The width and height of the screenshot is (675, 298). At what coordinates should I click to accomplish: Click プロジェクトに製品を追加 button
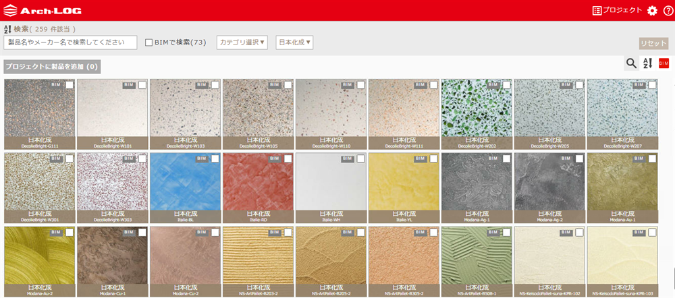52,67
